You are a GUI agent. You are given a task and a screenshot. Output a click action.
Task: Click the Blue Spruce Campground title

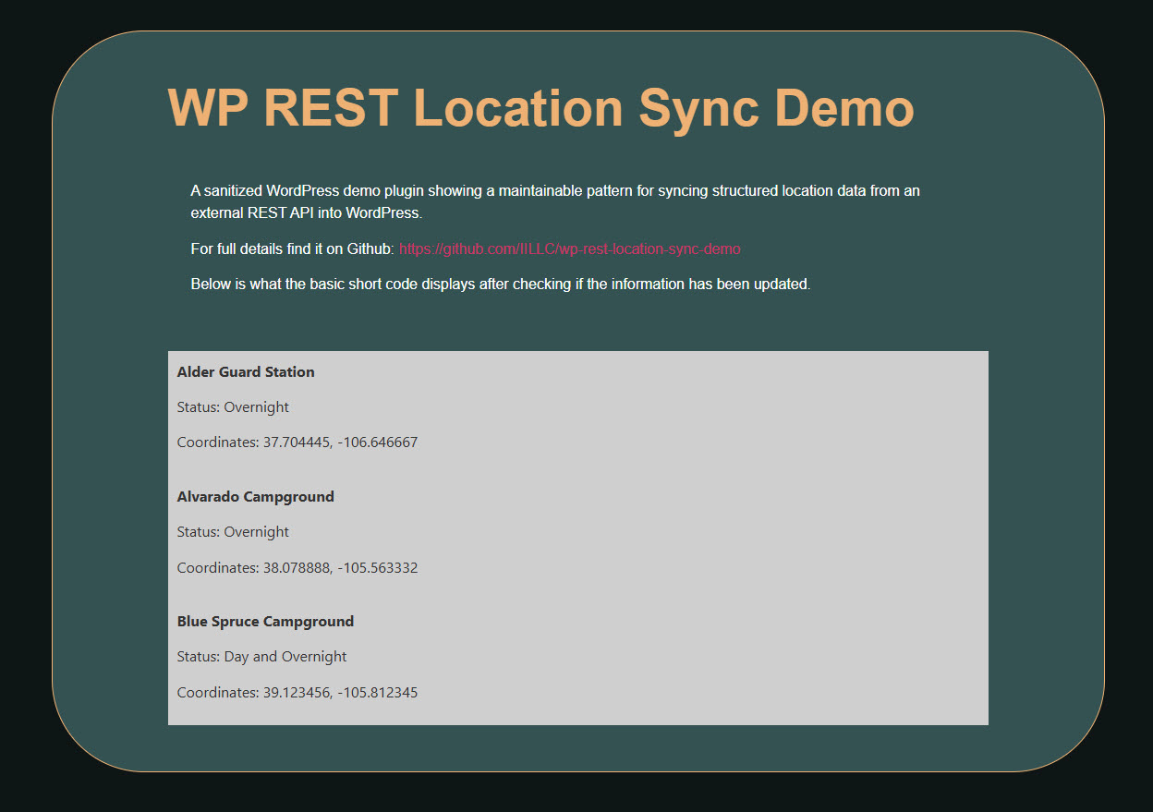[x=265, y=621]
